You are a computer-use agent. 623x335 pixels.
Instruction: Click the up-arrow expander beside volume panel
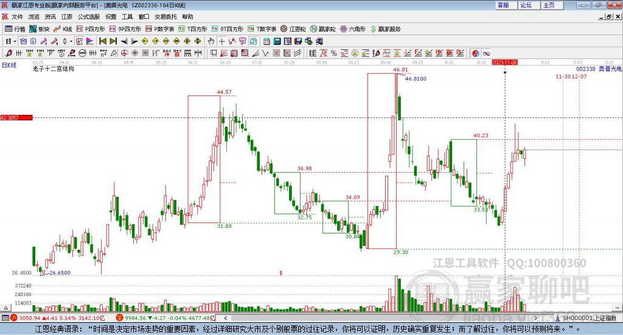[5, 308]
